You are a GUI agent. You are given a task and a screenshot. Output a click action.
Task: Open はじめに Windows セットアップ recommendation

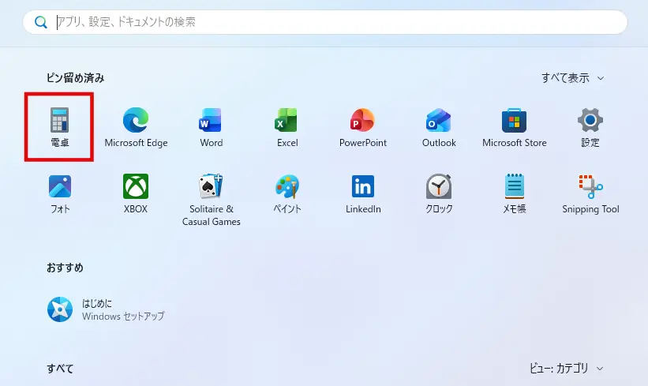tap(106, 309)
